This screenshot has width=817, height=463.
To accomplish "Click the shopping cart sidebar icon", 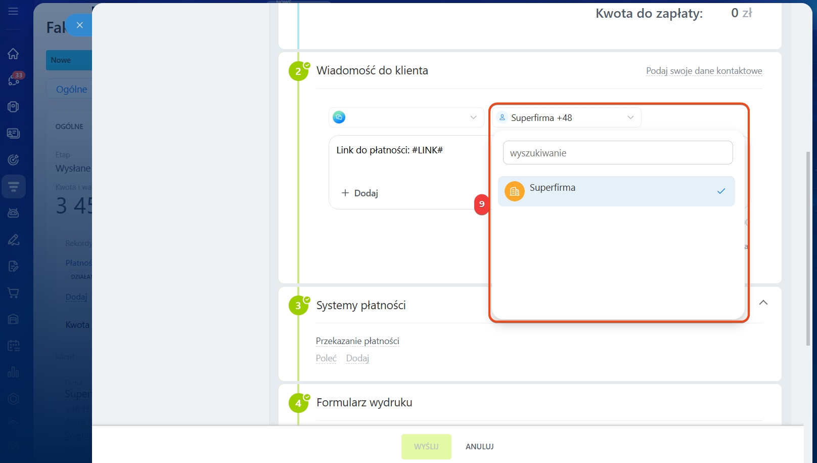I will click(x=14, y=293).
